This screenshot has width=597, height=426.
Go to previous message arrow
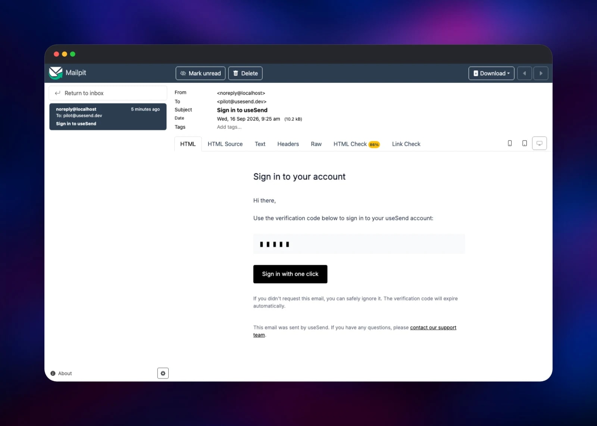pyautogui.click(x=525, y=73)
